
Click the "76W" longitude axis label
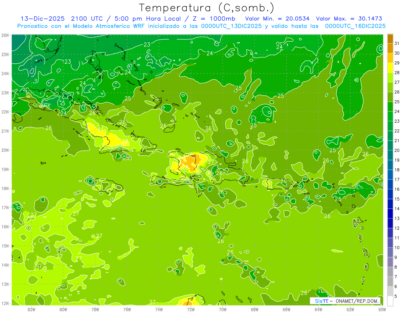[x=127, y=309]
